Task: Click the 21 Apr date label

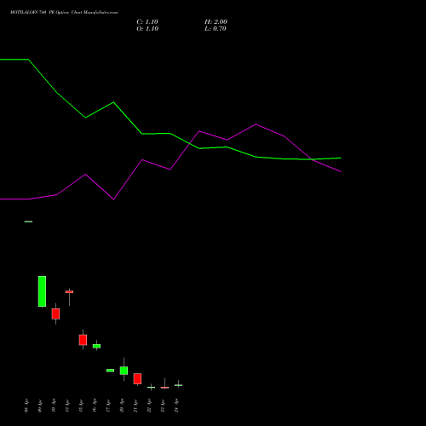Action: coord(135,406)
